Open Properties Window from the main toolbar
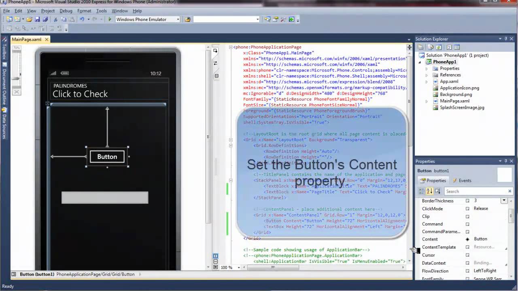Screen dimensions: 518x291 (x=275, y=19)
